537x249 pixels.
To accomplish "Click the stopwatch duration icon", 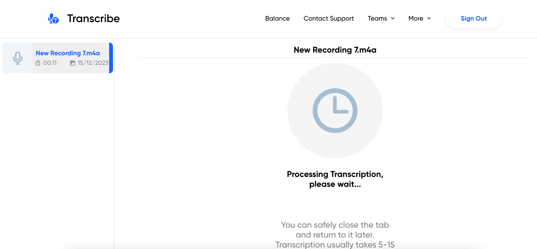I will click(x=38, y=63).
